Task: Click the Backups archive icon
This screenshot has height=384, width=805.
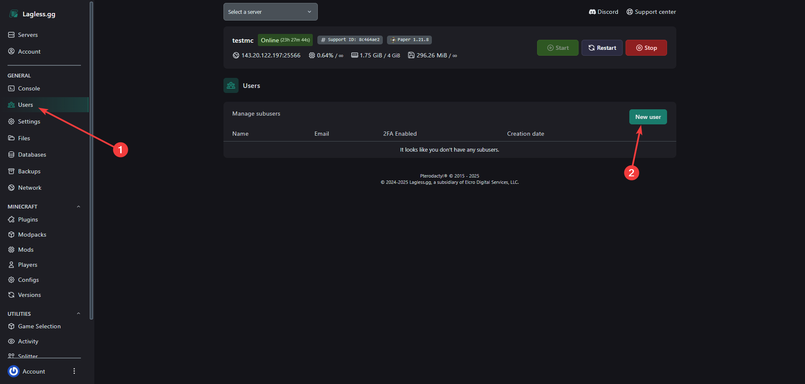Action: tap(11, 171)
